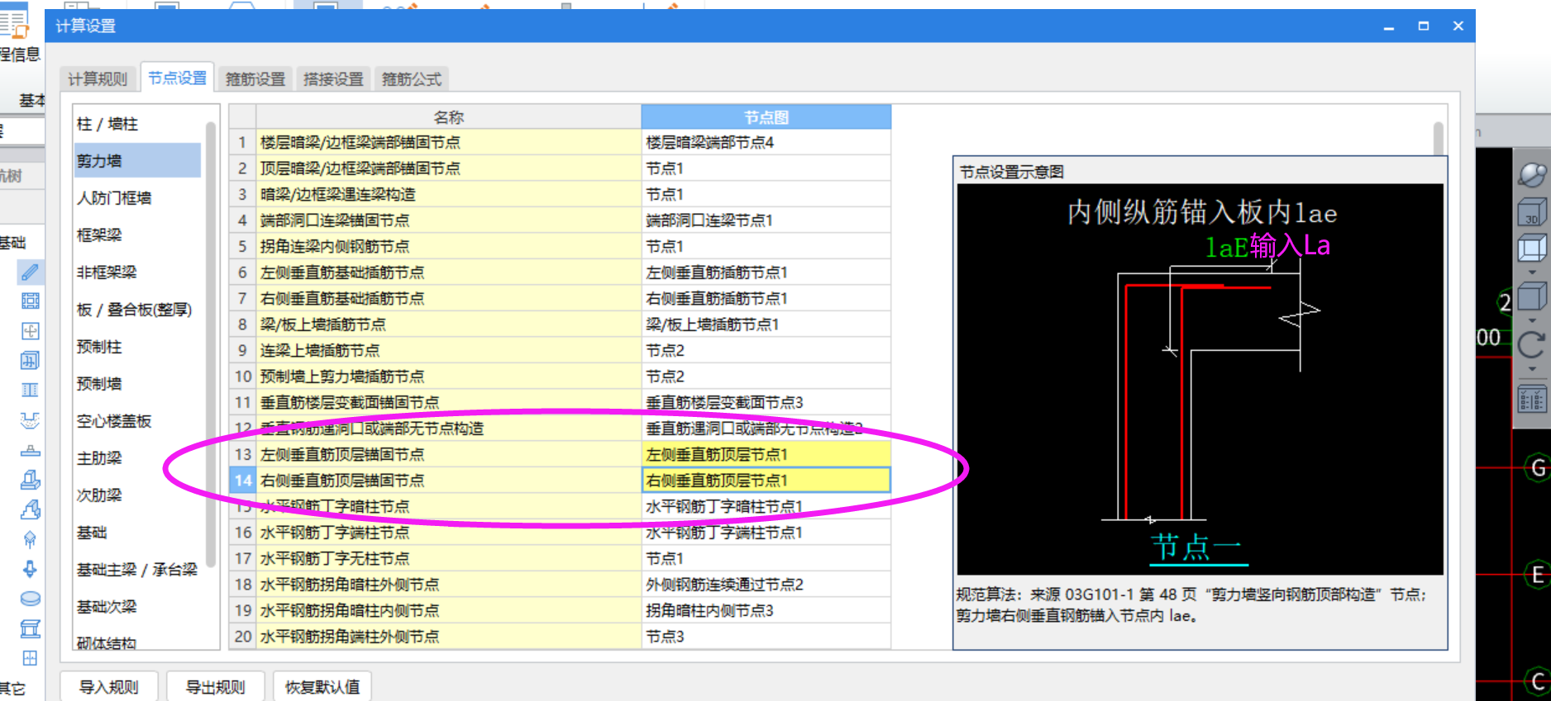Screen dimensions: 1551x701
Task: Open the 计算规则 tab
Action: tap(98, 79)
